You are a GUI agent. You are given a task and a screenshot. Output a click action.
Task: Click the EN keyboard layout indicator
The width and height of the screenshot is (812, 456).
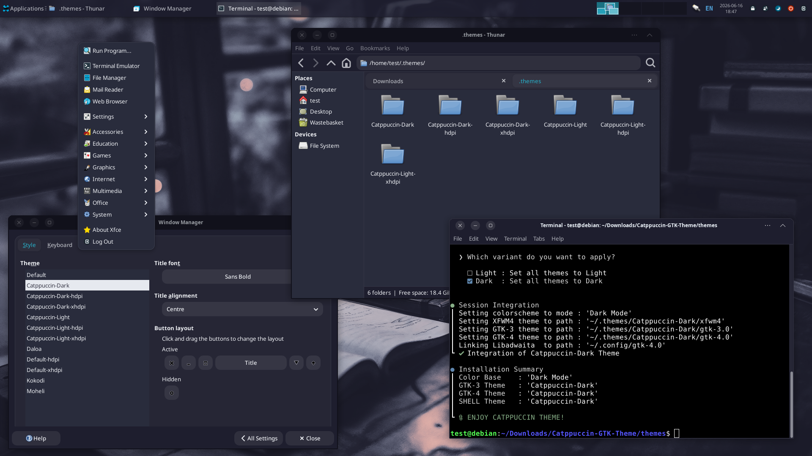tap(709, 8)
